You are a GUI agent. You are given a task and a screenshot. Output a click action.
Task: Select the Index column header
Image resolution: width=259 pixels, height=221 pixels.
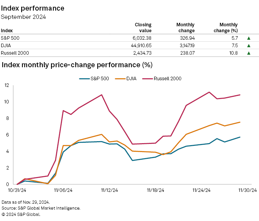7,30
